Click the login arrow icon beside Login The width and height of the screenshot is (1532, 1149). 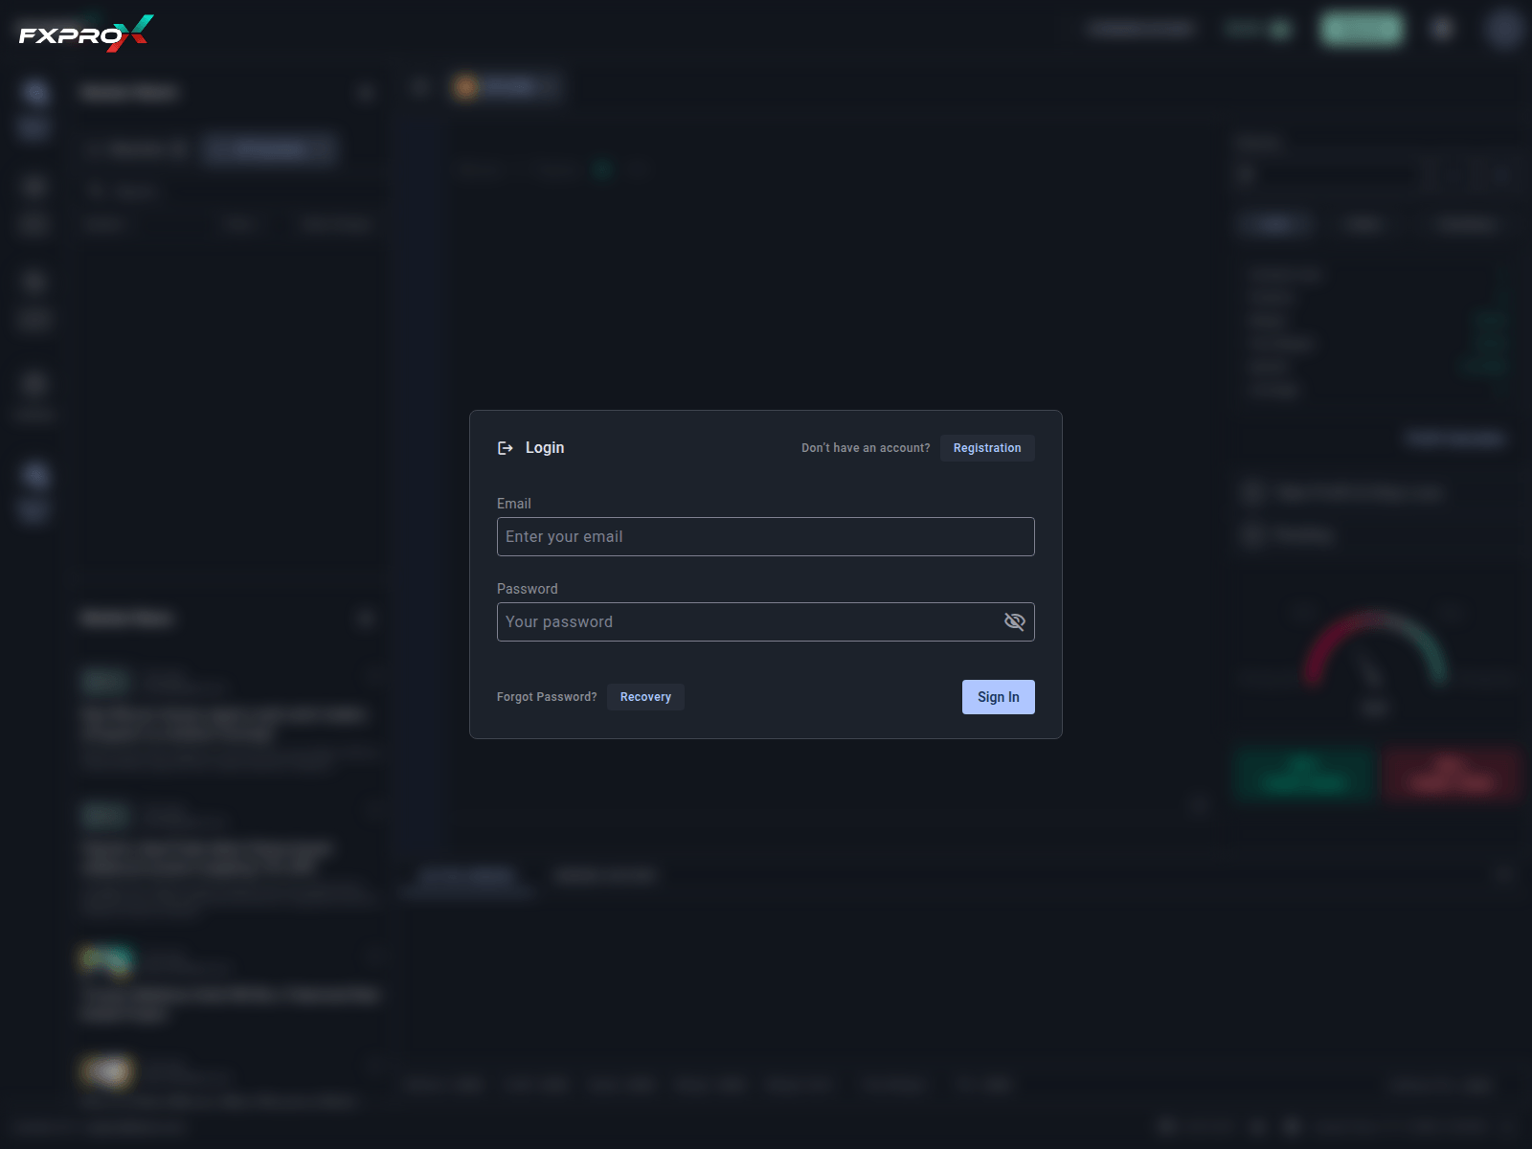pos(506,448)
